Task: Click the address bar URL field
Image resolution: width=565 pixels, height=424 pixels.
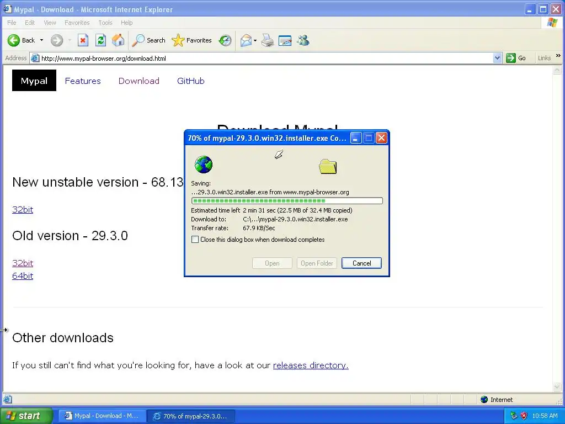Action: pos(266,58)
